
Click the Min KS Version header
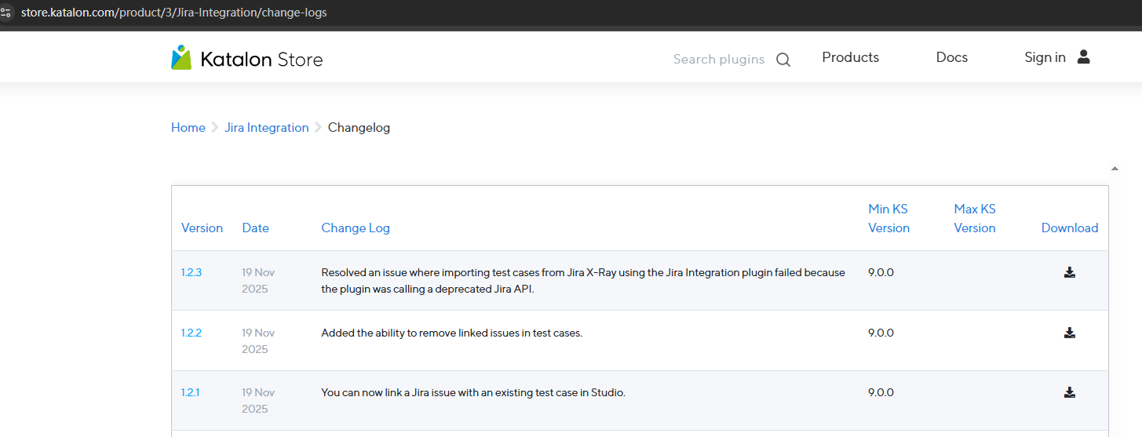pos(888,218)
